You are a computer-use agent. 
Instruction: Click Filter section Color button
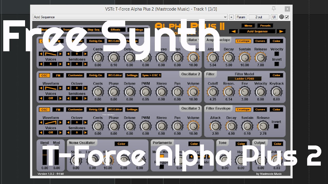[x=276, y=75]
